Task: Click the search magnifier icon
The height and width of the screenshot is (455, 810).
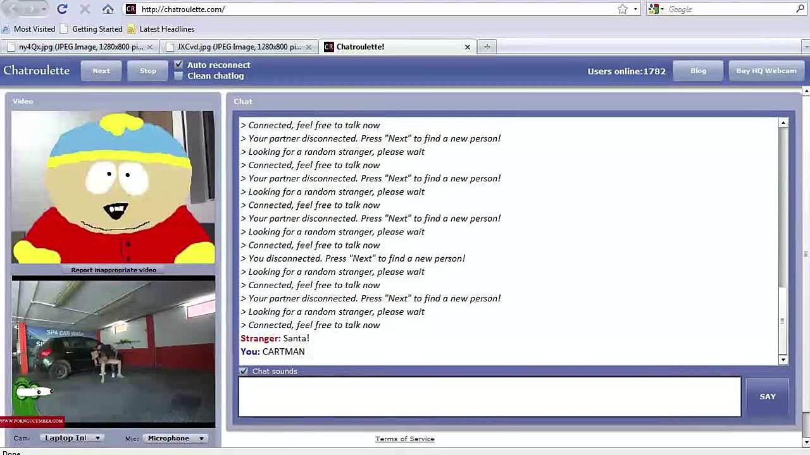Action: click(800, 9)
